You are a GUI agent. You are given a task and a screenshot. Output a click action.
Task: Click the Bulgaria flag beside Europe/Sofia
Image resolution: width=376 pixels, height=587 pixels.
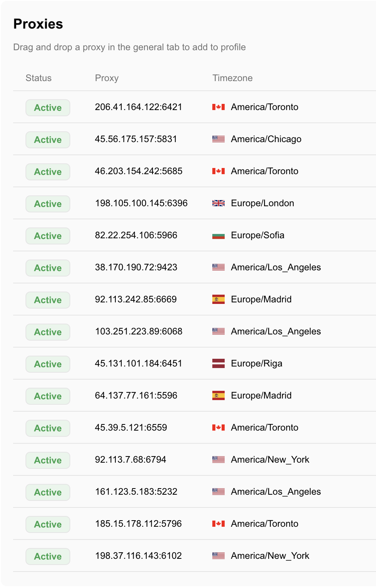coord(218,235)
